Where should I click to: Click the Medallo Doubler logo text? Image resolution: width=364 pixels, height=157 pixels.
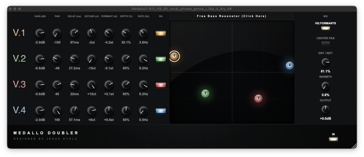click(x=46, y=133)
